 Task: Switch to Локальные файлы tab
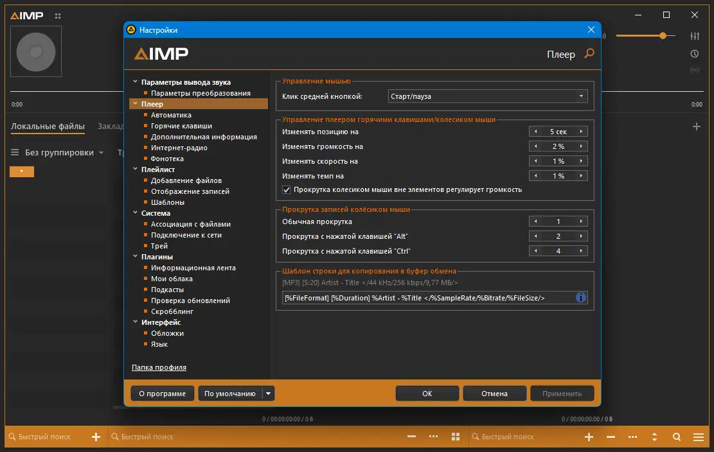tap(48, 126)
